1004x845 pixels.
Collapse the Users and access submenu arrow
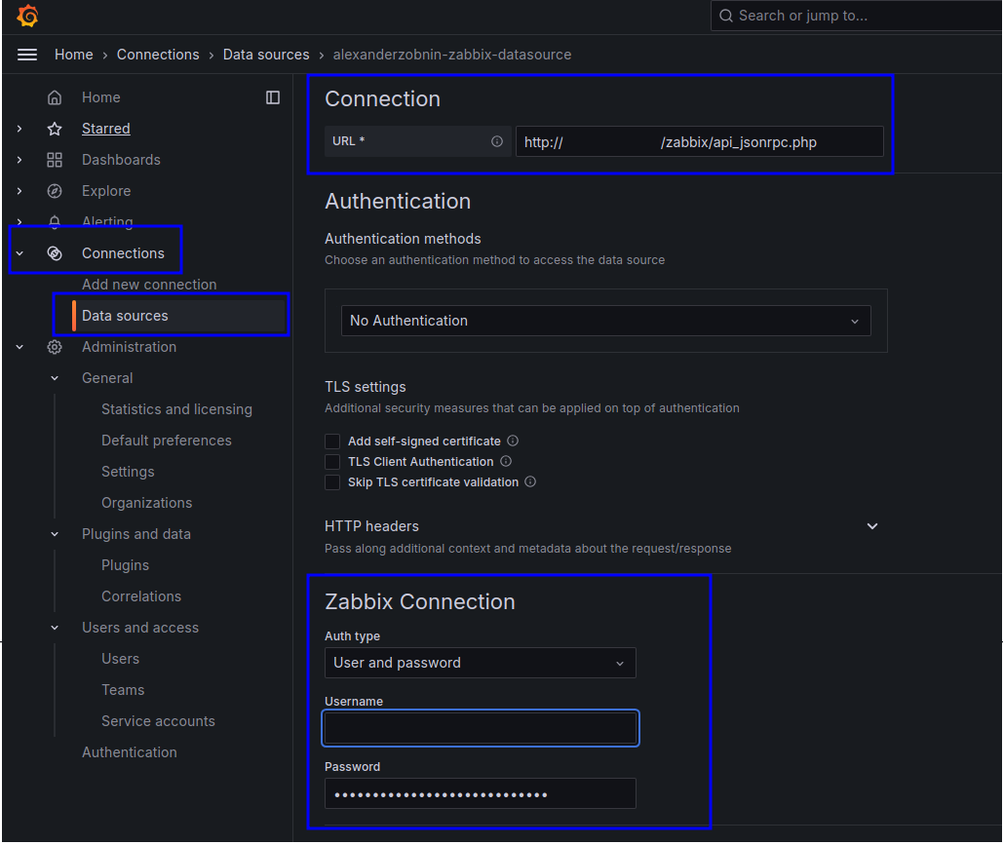pos(55,628)
